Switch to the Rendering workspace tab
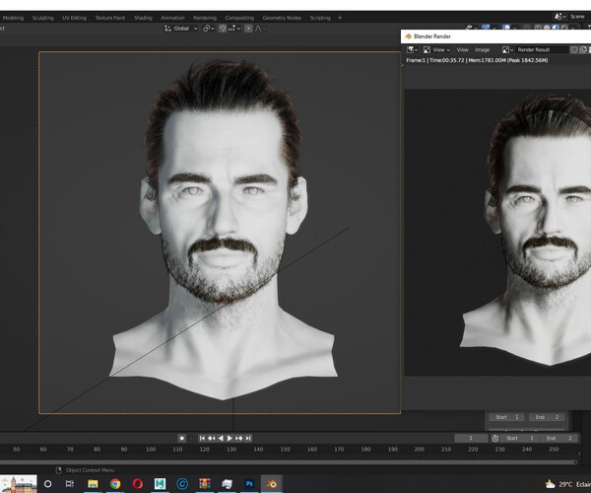The height and width of the screenshot is (493, 591). pos(205,18)
